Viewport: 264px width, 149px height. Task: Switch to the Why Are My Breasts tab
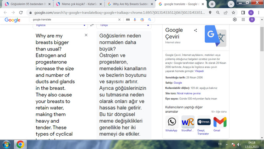tap(130, 4)
